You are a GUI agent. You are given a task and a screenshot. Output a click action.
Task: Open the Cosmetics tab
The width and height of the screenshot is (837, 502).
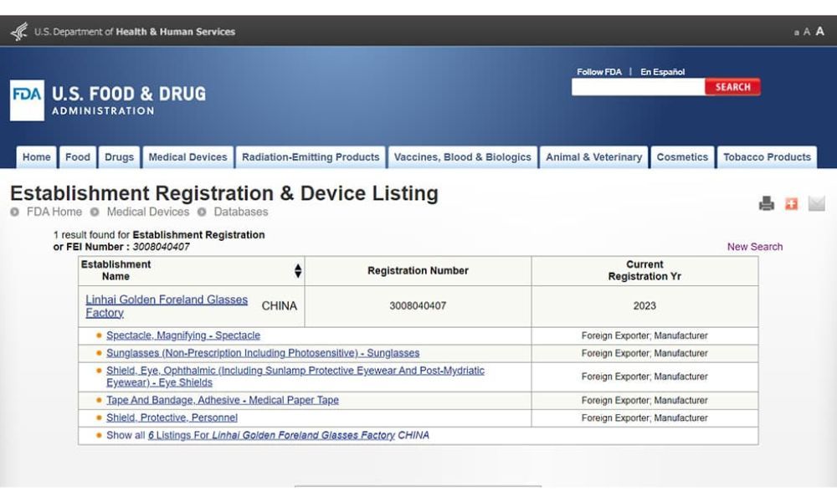[682, 157]
